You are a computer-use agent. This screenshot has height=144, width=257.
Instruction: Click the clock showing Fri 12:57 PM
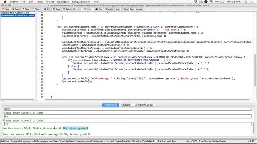(234, 2)
